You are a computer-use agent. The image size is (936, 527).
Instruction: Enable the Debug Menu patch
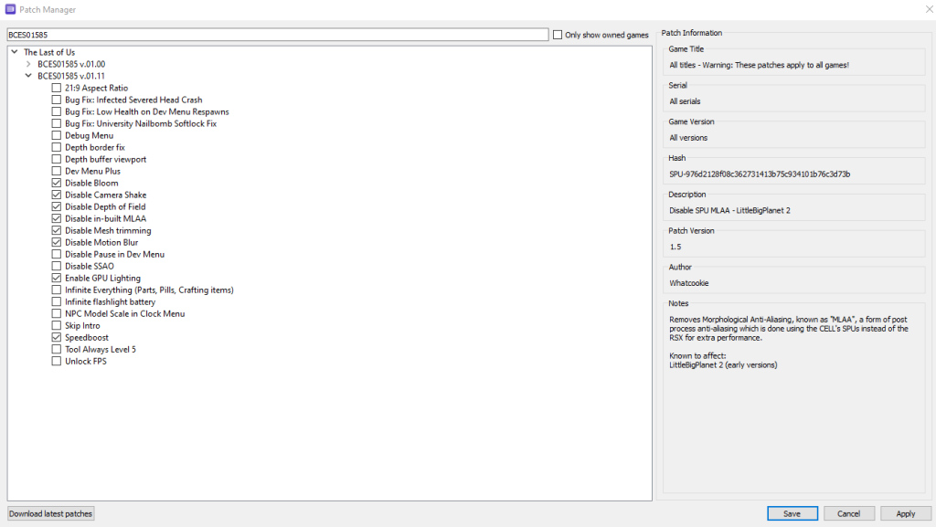(57, 135)
